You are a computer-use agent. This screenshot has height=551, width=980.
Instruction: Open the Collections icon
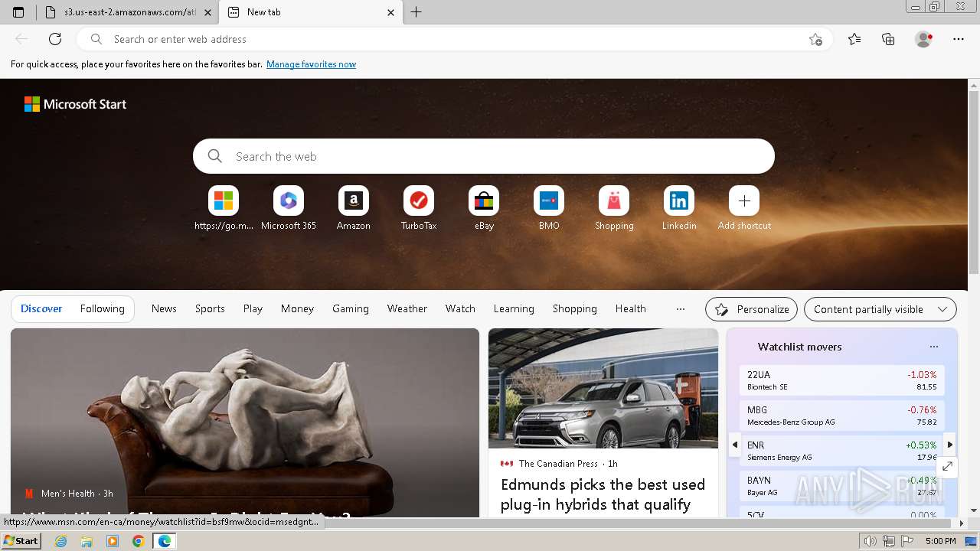tap(888, 39)
